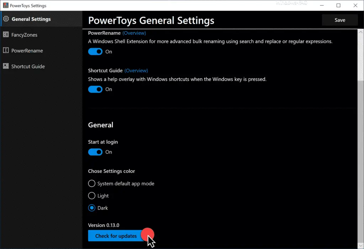Viewport: 364px width, 249px height.
Task: Click the scrollbar up arrow
Action: 360,32
